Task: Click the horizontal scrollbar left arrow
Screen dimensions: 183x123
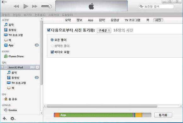Action: click(45, 106)
